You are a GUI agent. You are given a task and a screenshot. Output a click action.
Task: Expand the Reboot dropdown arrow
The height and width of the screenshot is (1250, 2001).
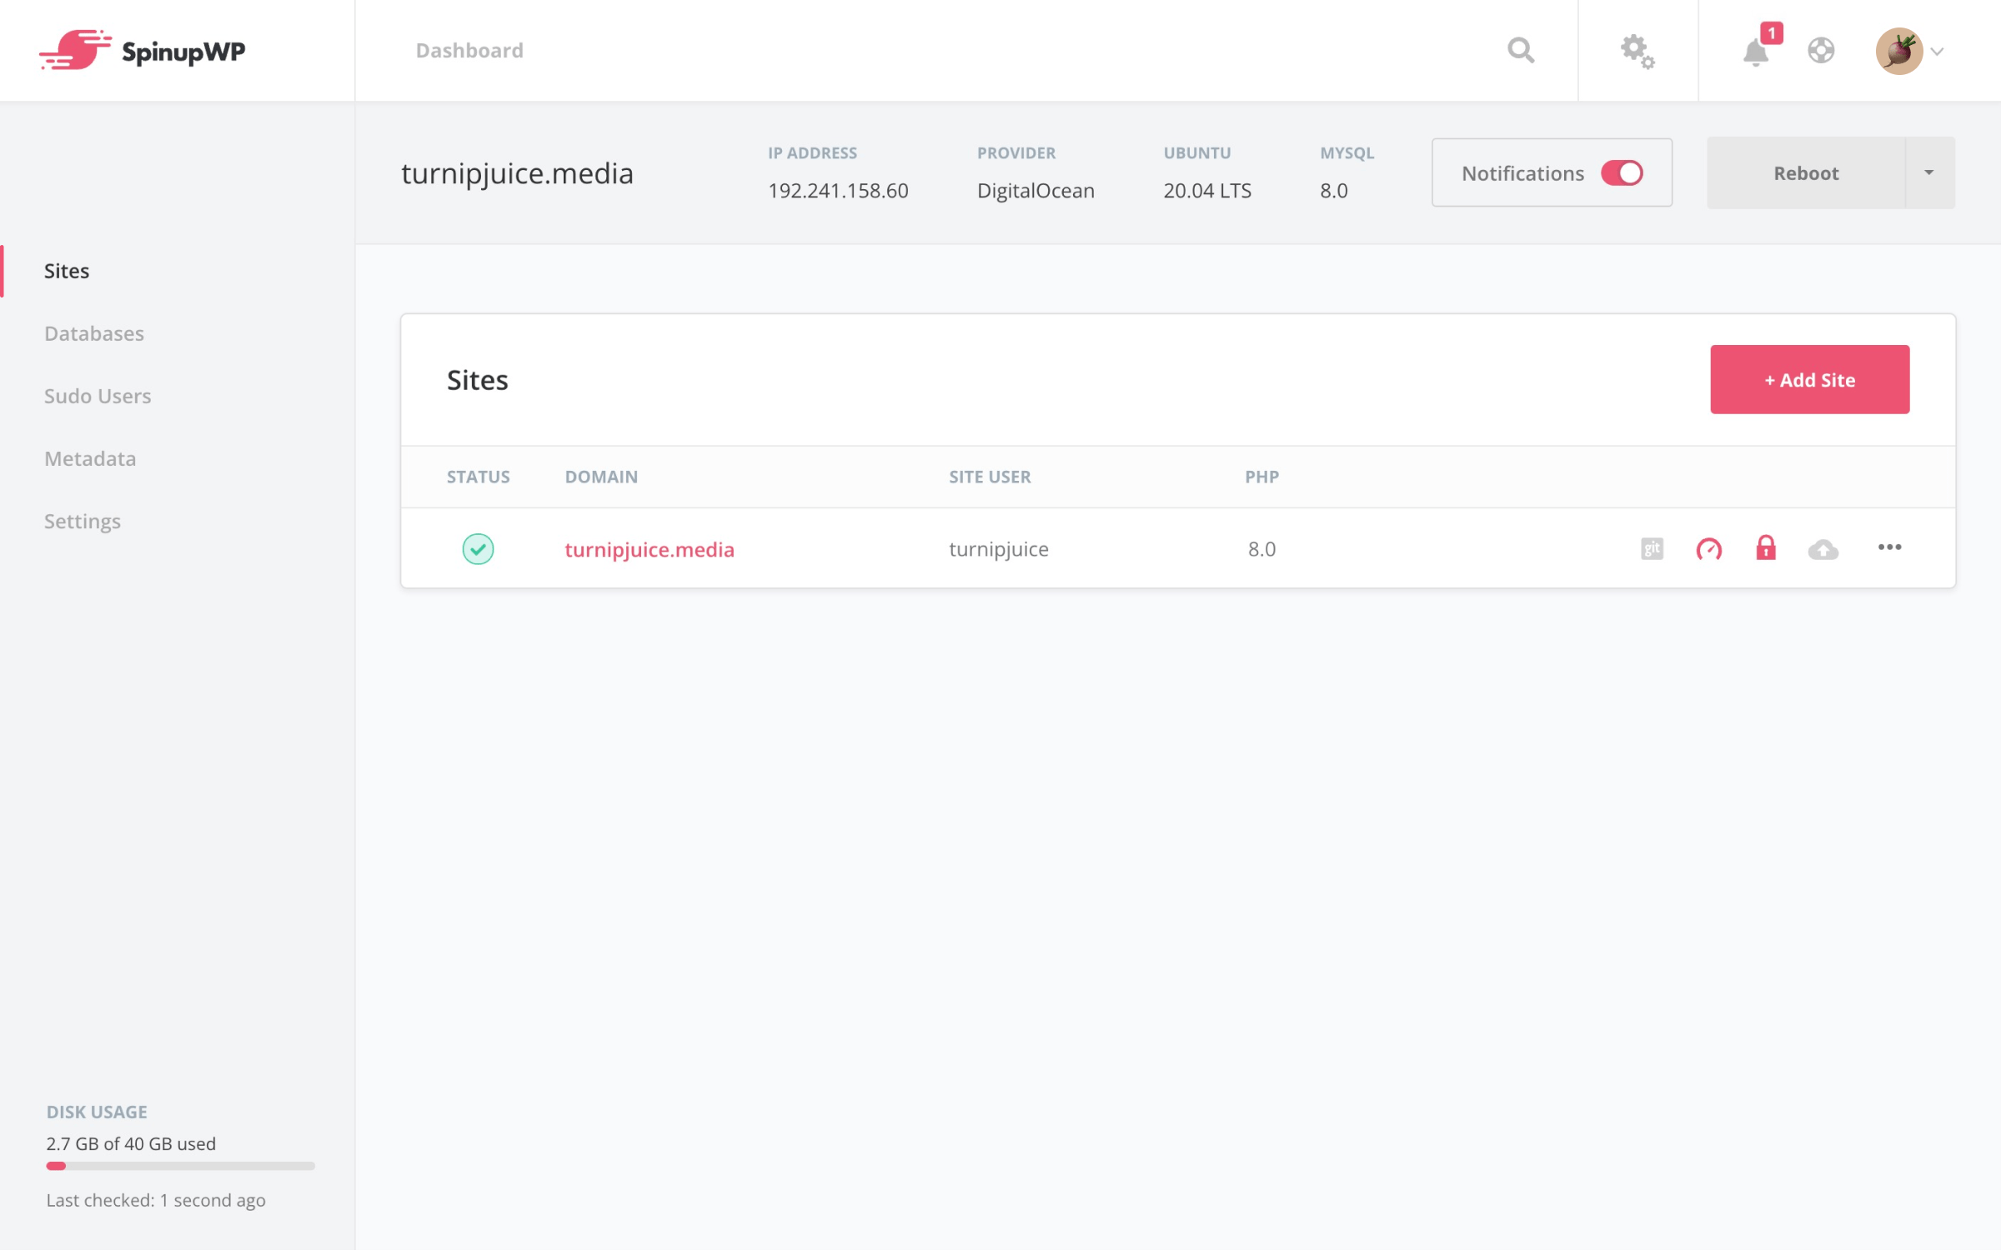1929,172
